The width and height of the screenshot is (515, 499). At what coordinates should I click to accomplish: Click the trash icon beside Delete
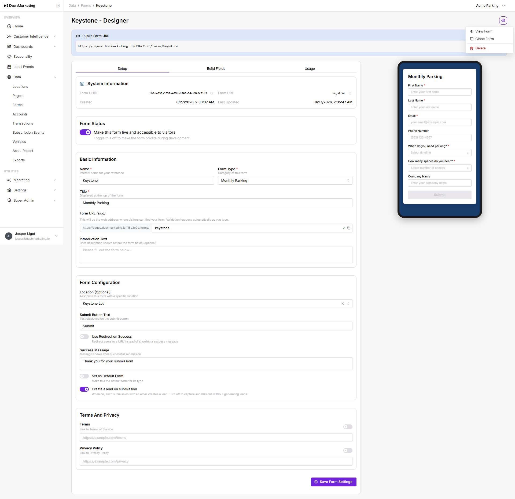(x=471, y=48)
